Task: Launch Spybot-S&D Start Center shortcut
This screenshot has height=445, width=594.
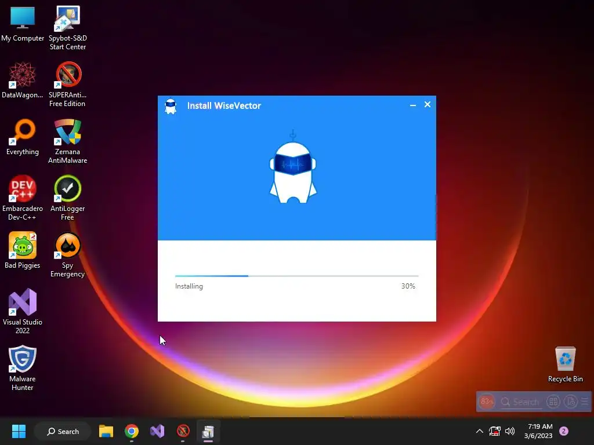Action: (x=68, y=28)
